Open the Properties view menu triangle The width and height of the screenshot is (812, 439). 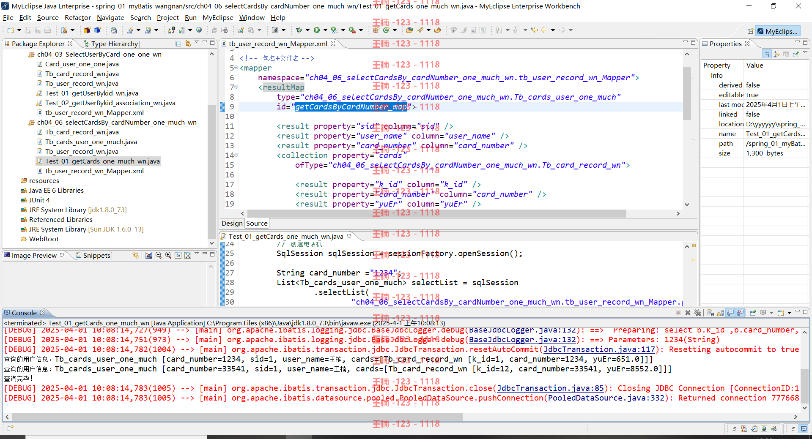805,52
